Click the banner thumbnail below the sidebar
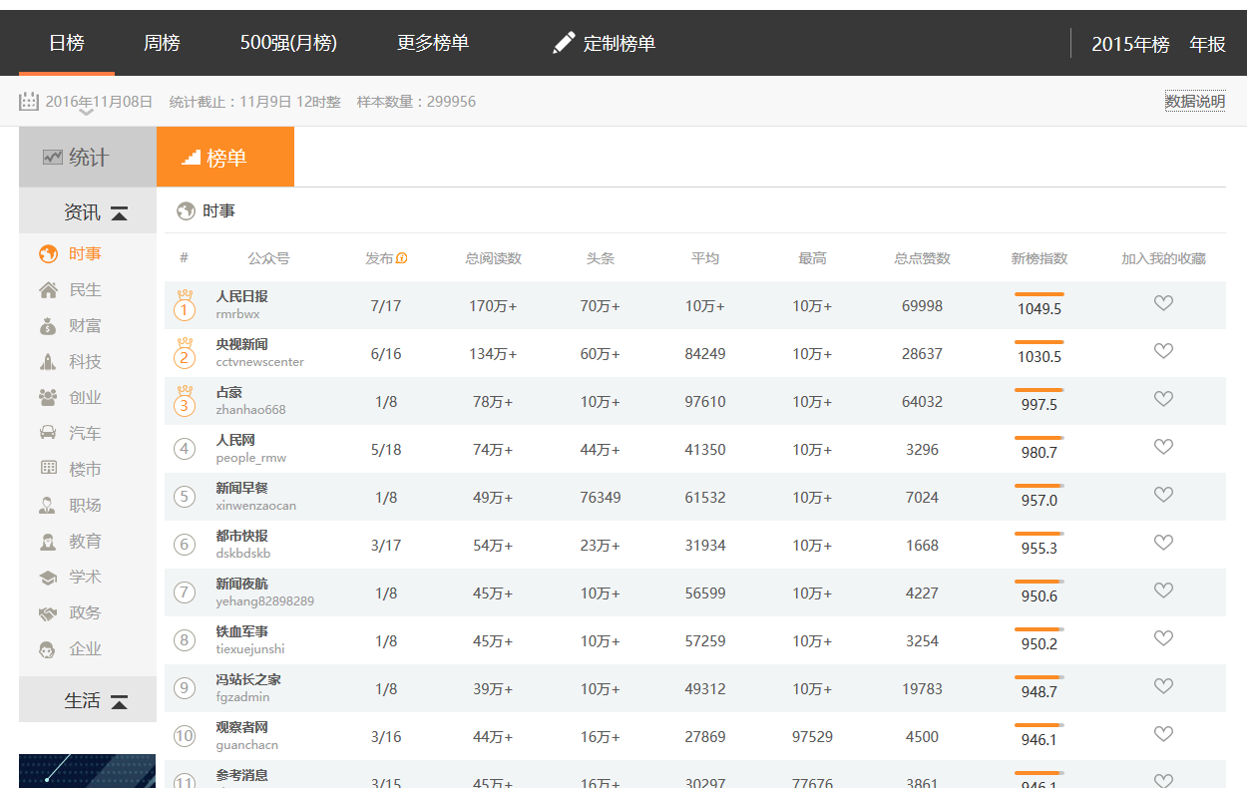This screenshot has width=1247, height=788. click(x=88, y=771)
